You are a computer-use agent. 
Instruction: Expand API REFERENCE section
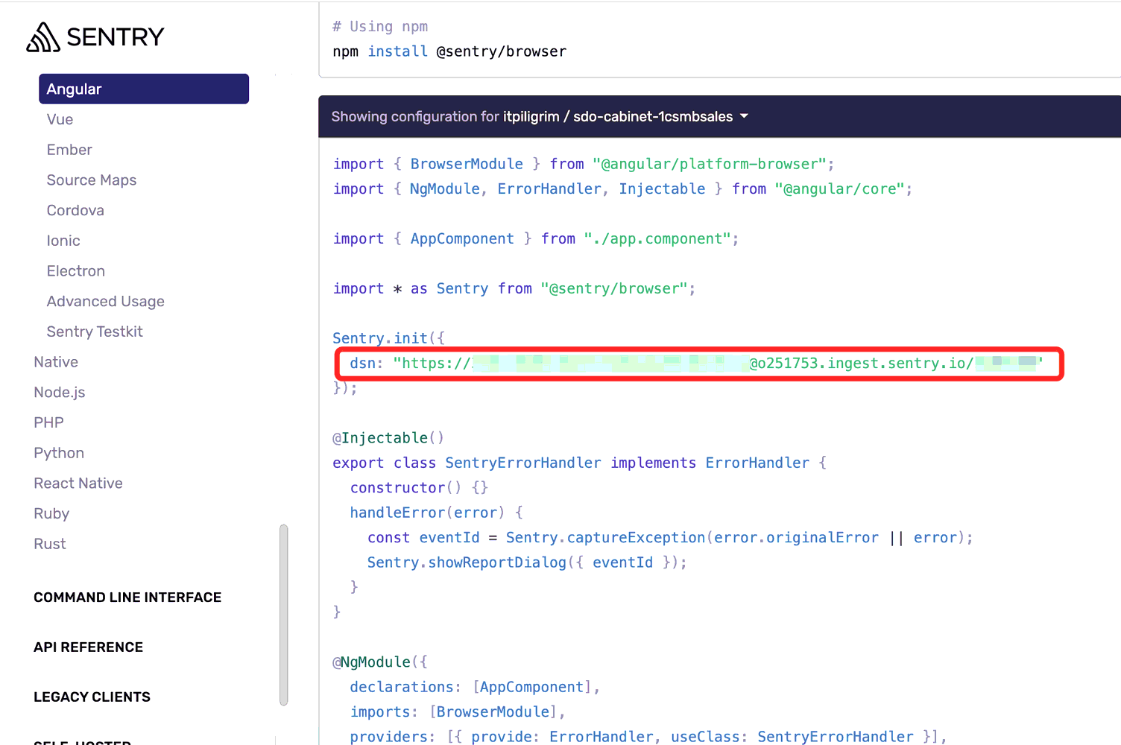89,647
